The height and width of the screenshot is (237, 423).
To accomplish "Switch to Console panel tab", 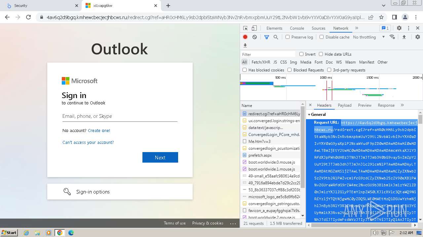I will [x=297, y=28].
